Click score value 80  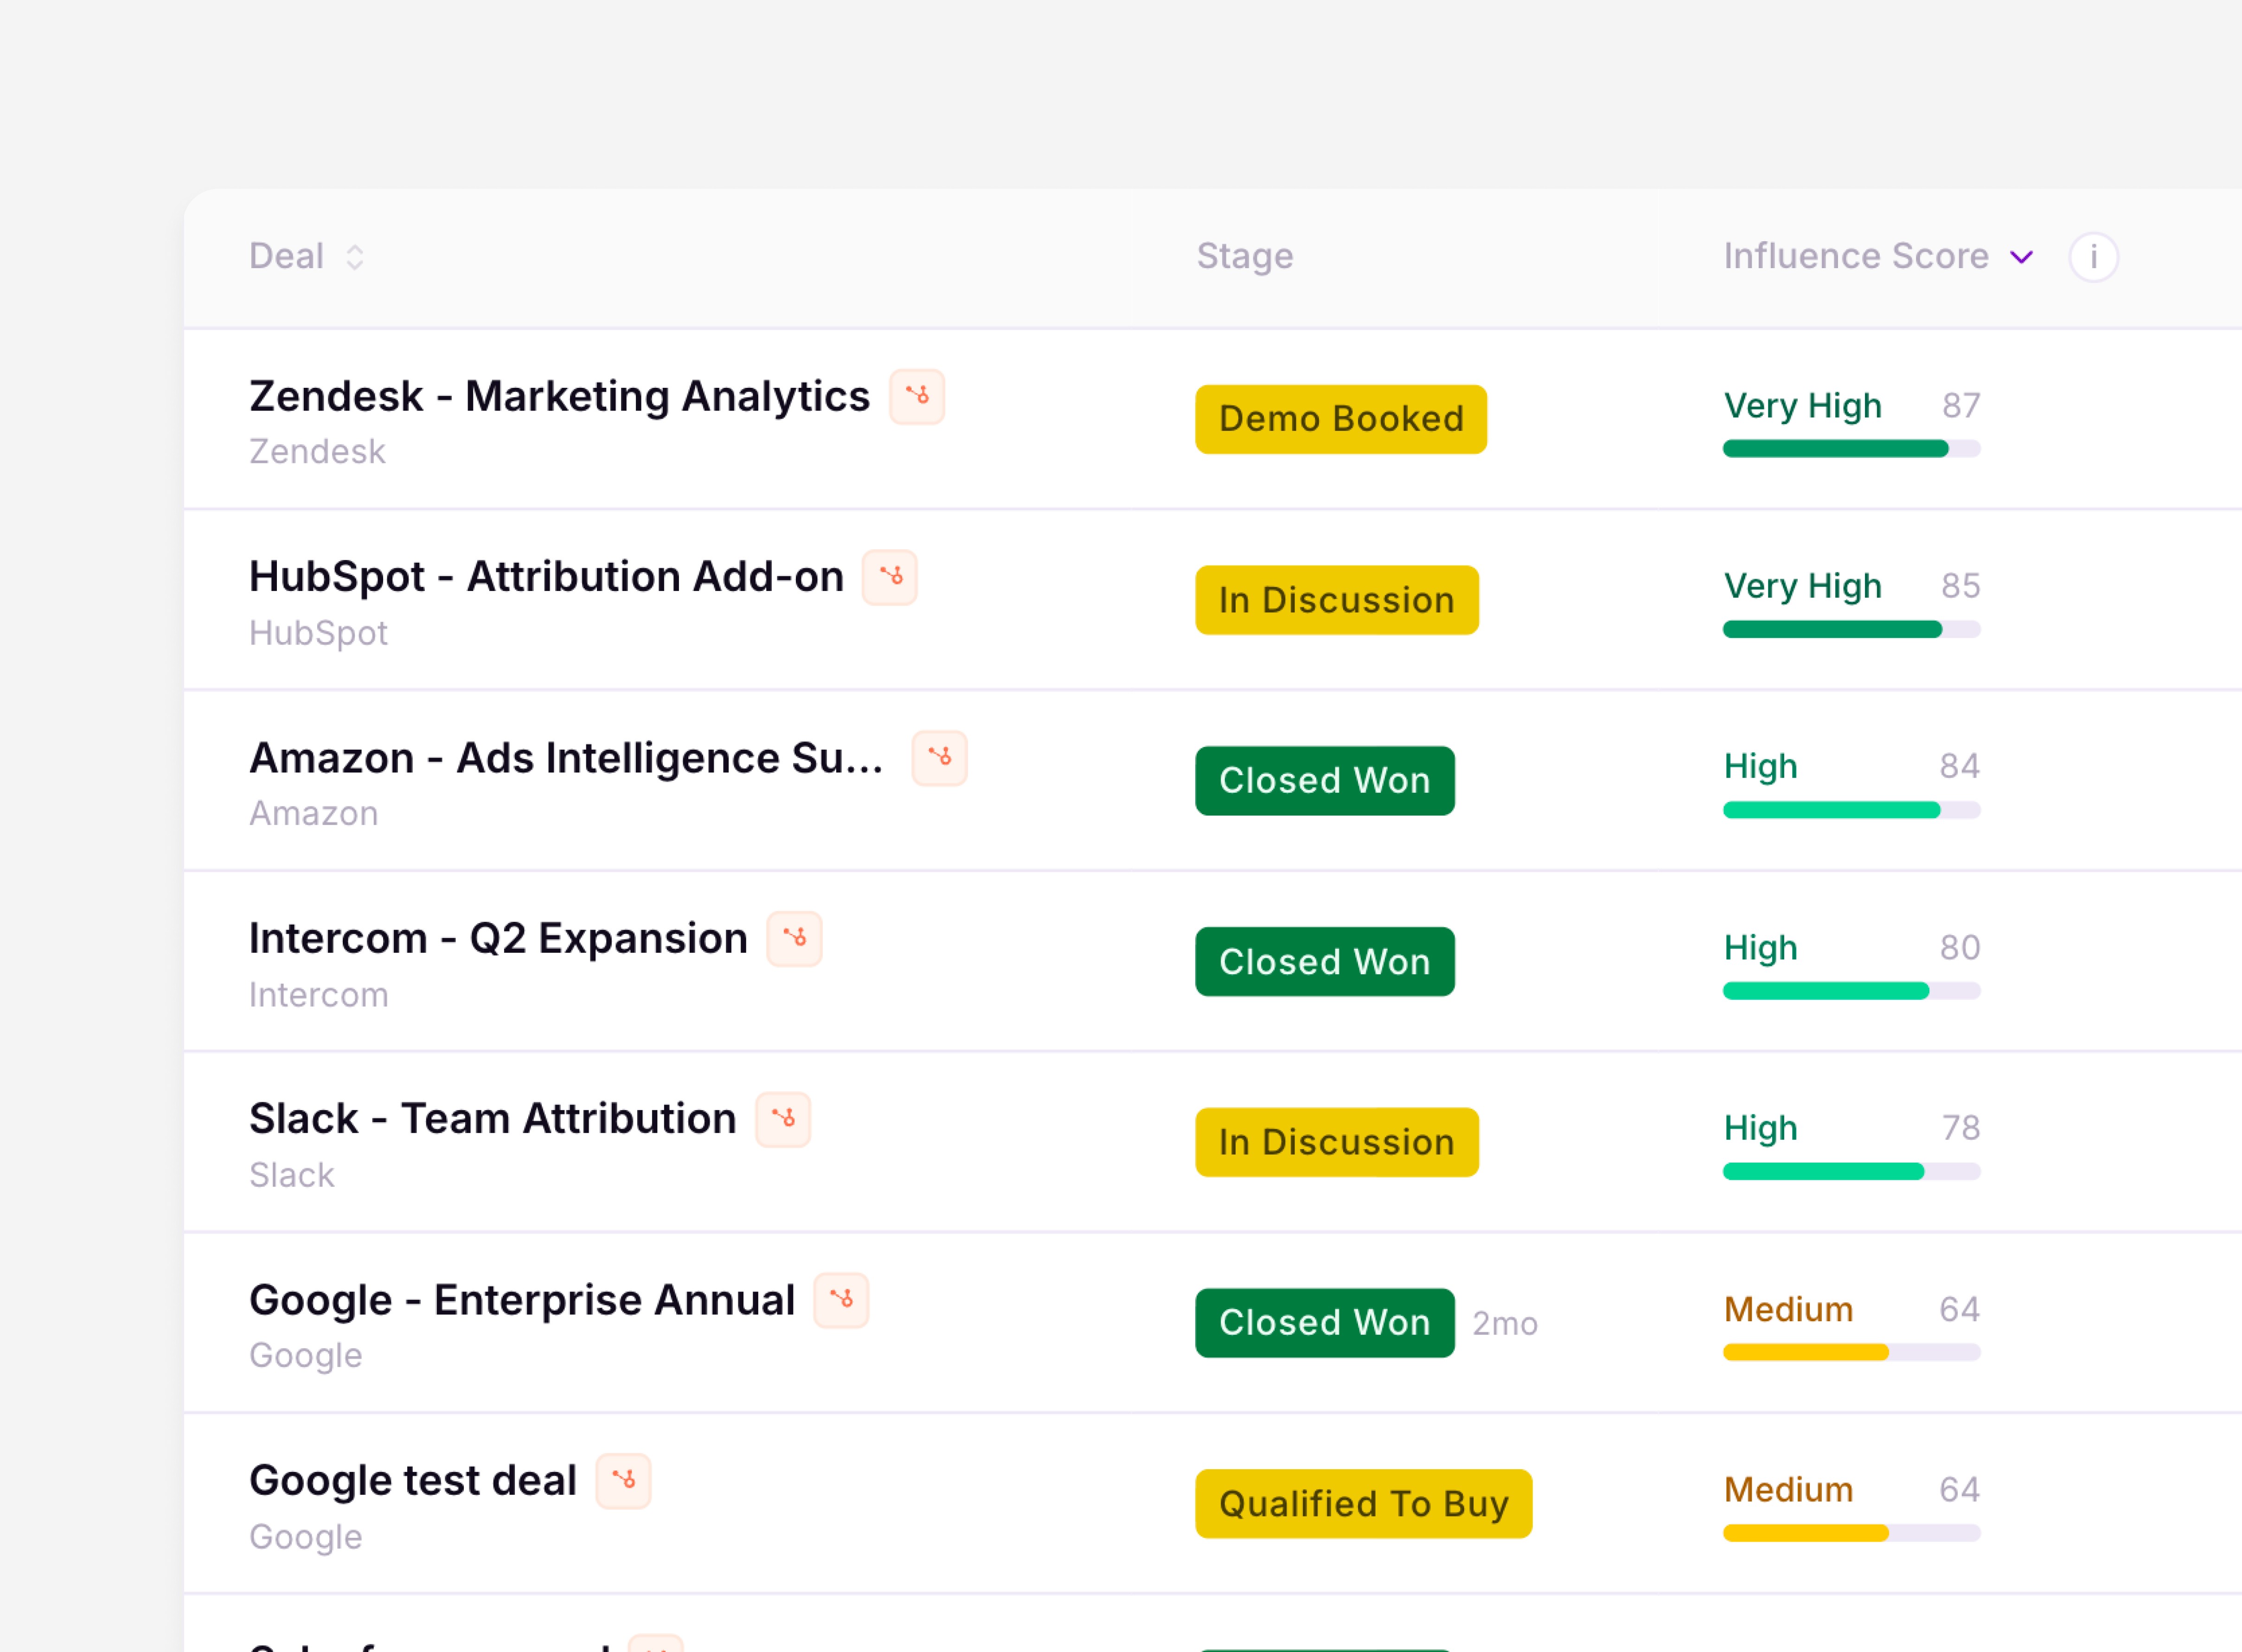point(1959,947)
